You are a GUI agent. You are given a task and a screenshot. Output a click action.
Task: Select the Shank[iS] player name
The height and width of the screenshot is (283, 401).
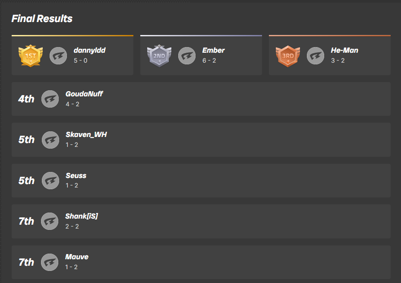point(82,216)
